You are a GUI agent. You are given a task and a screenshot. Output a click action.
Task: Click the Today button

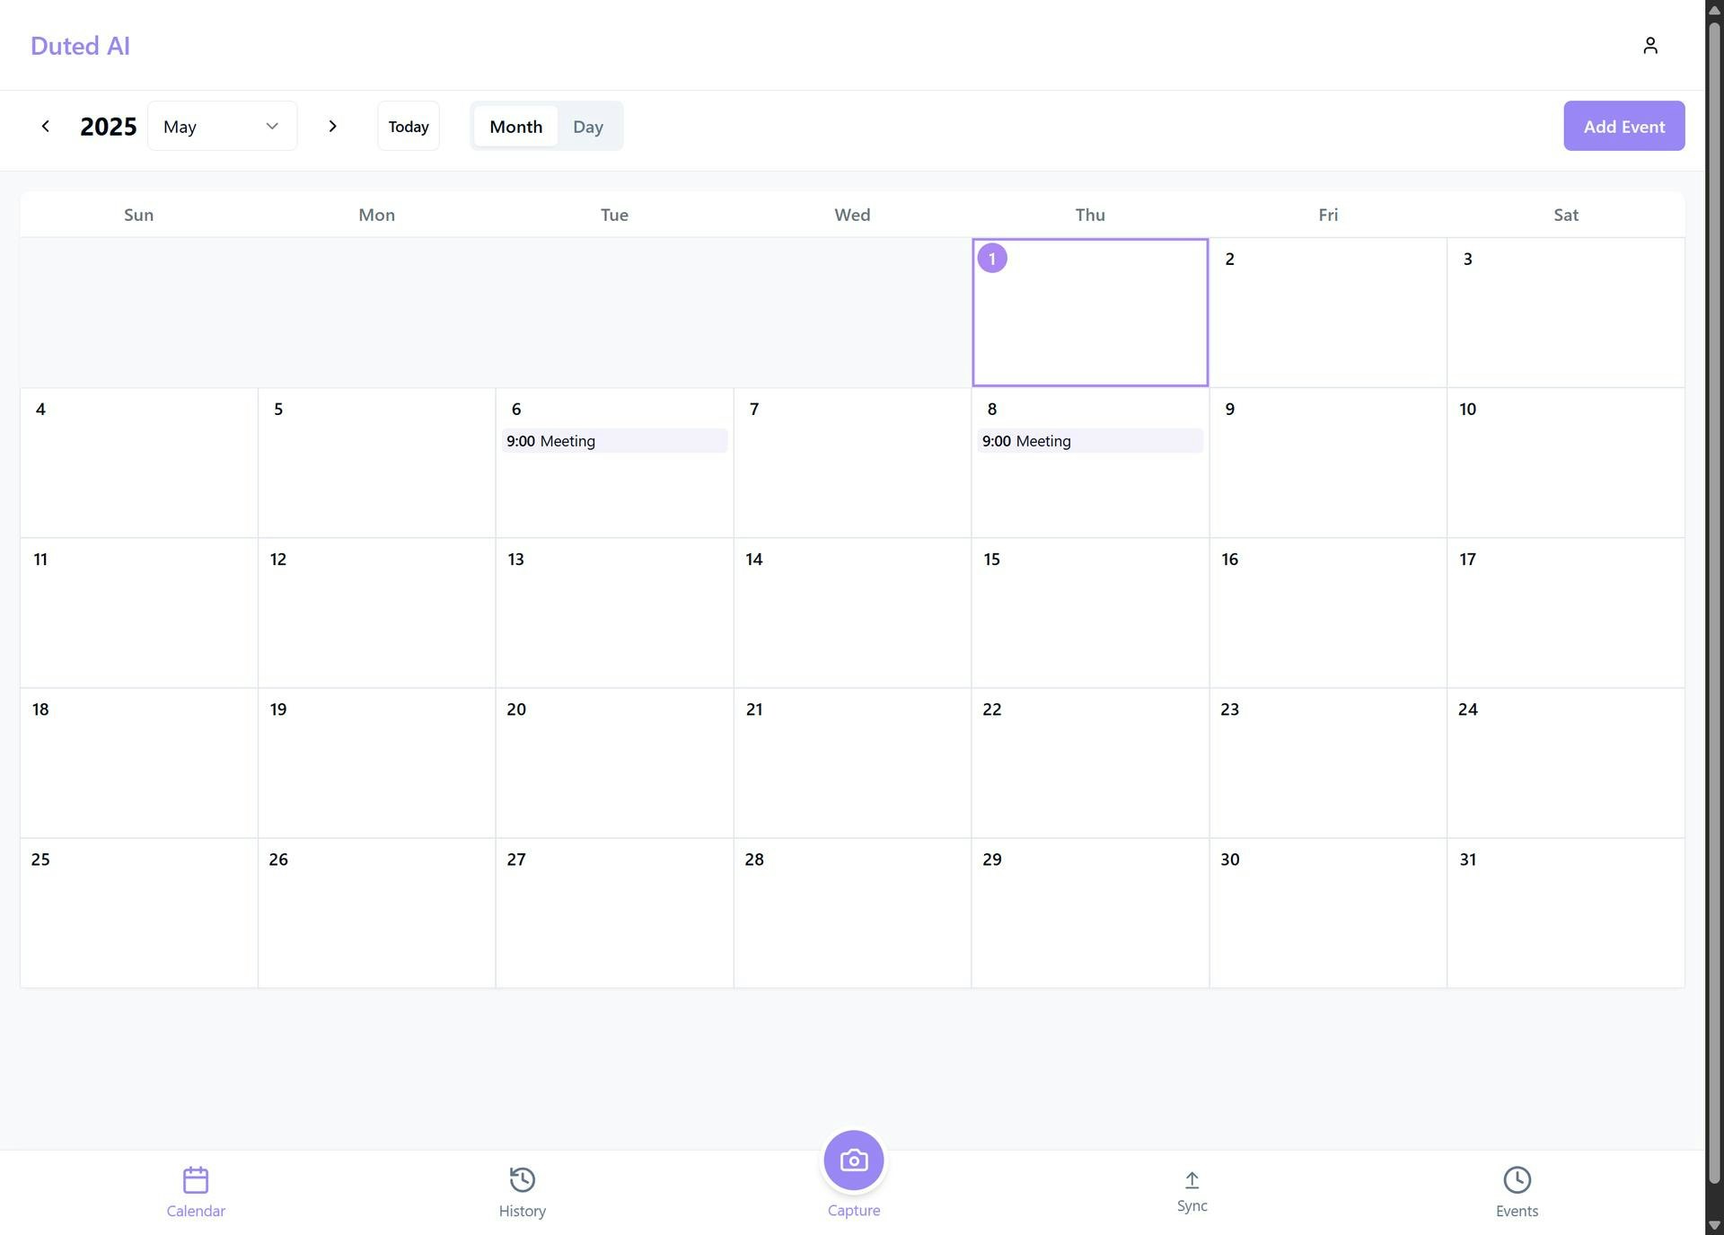[409, 127]
